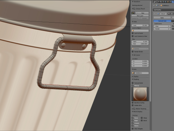
Task: Disable Creases overlay checkbox
Action: pyautogui.click(x=133, y=123)
